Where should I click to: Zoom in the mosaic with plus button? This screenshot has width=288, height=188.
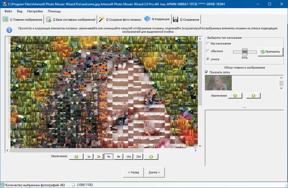(151, 156)
